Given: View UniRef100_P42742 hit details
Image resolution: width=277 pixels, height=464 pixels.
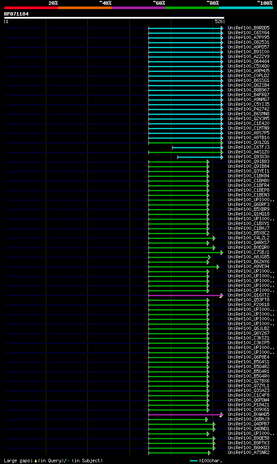Looking at the screenshot, I should 248,109.
